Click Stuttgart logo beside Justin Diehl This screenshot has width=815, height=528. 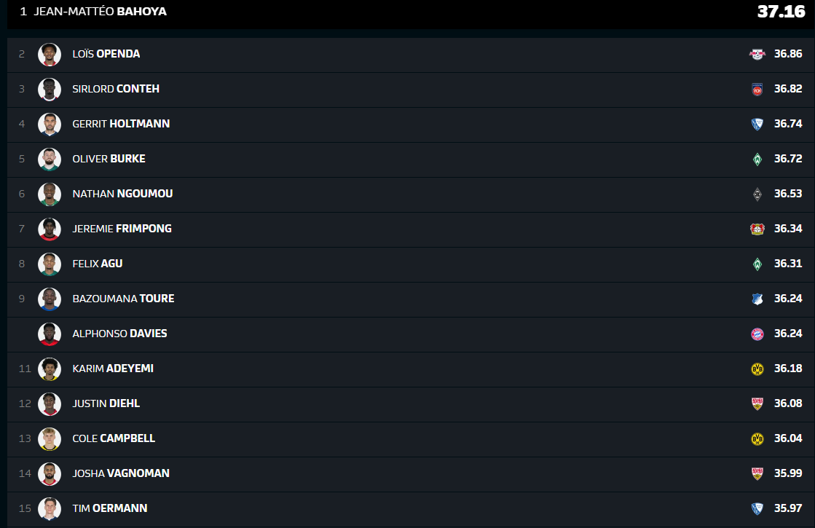point(757,404)
